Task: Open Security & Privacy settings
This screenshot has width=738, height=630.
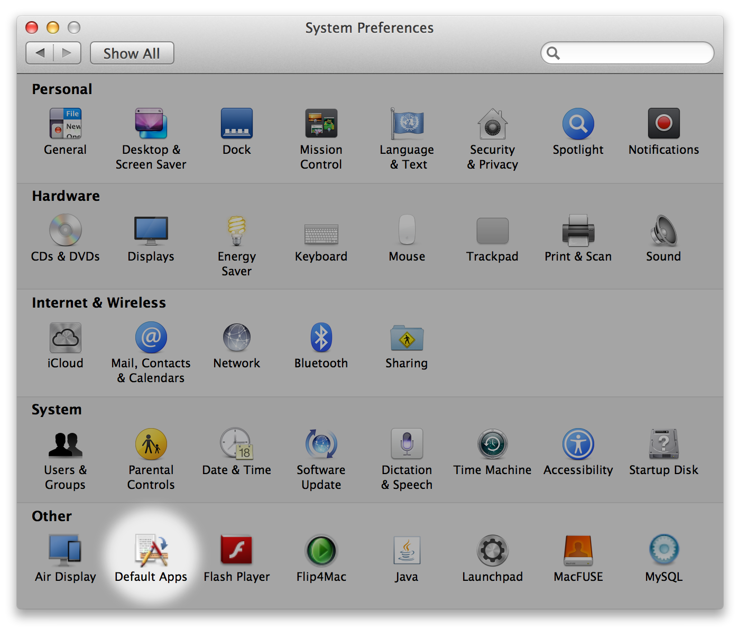Action: [x=492, y=125]
